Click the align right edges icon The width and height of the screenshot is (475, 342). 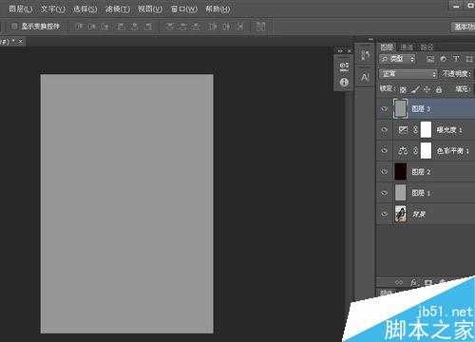click(148, 27)
